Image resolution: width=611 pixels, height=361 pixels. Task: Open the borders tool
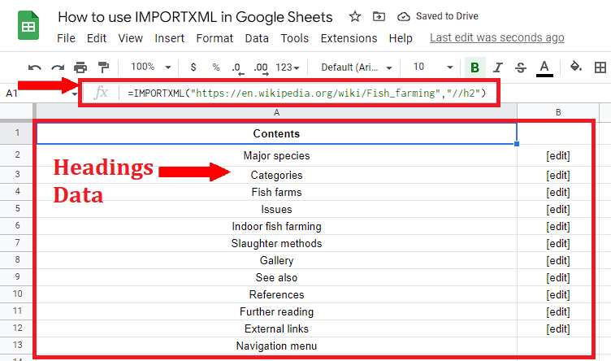pos(600,67)
